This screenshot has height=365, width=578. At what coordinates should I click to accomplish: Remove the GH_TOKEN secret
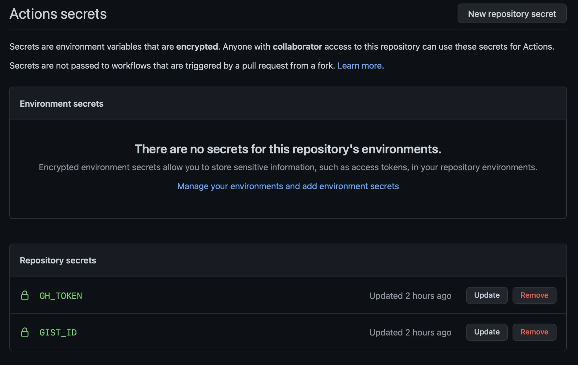tap(534, 295)
